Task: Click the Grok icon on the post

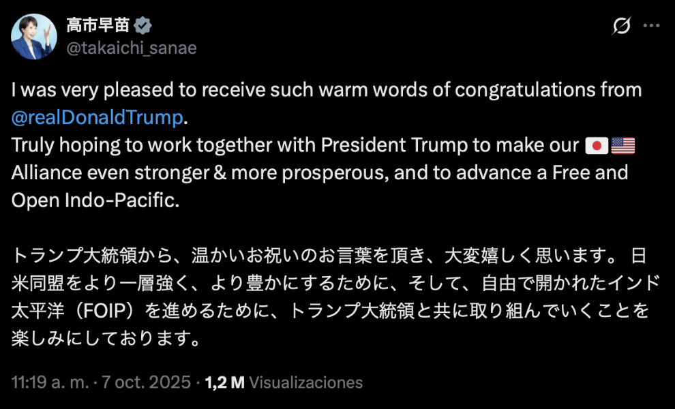Action: pyautogui.click(x=621, y=27)
